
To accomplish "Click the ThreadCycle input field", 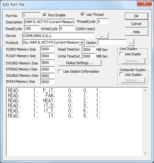I will click(103, 21).
